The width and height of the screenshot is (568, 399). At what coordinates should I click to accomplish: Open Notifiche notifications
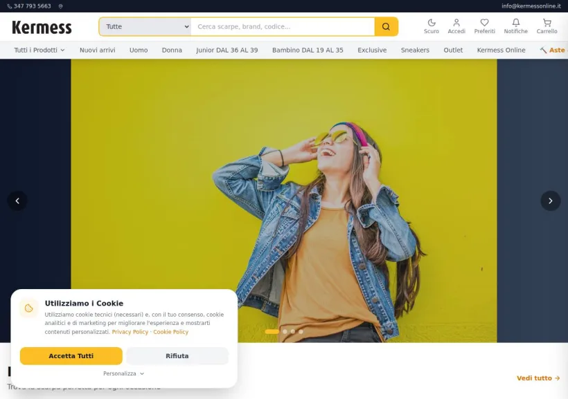pos(516,26)
